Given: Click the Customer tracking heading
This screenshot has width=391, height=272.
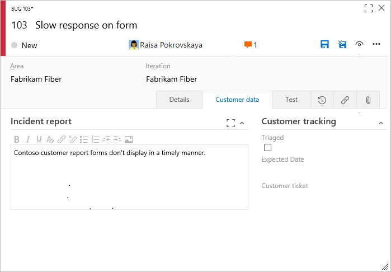Looking at the screenshot, I should click(299, 121).
